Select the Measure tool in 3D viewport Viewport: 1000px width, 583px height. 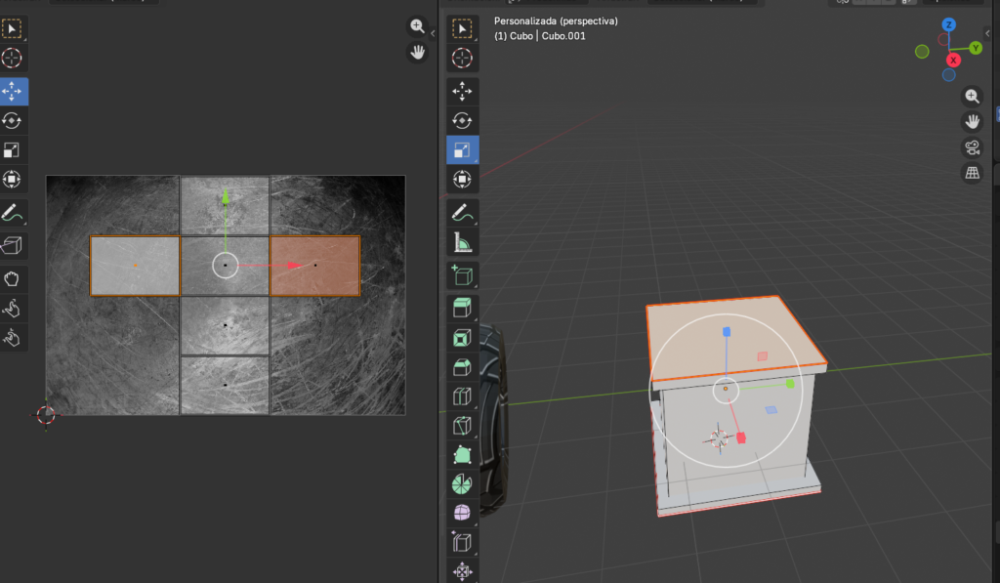[462, 242]
